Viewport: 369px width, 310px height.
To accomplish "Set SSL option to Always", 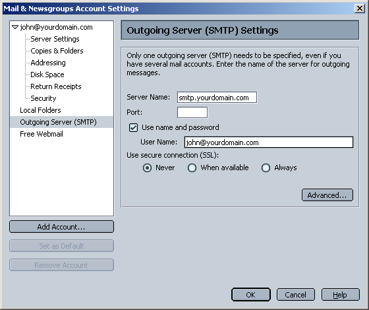I will pos(266,168).
